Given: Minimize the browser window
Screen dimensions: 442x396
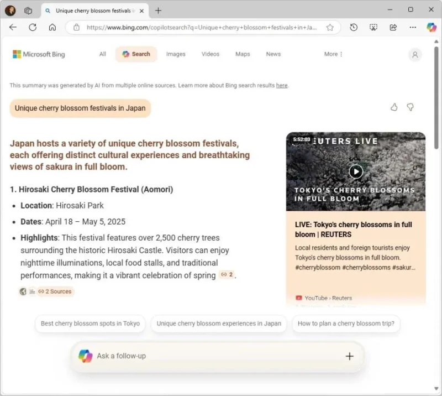Looking at the screenshot, I should (x=390, y=10).
